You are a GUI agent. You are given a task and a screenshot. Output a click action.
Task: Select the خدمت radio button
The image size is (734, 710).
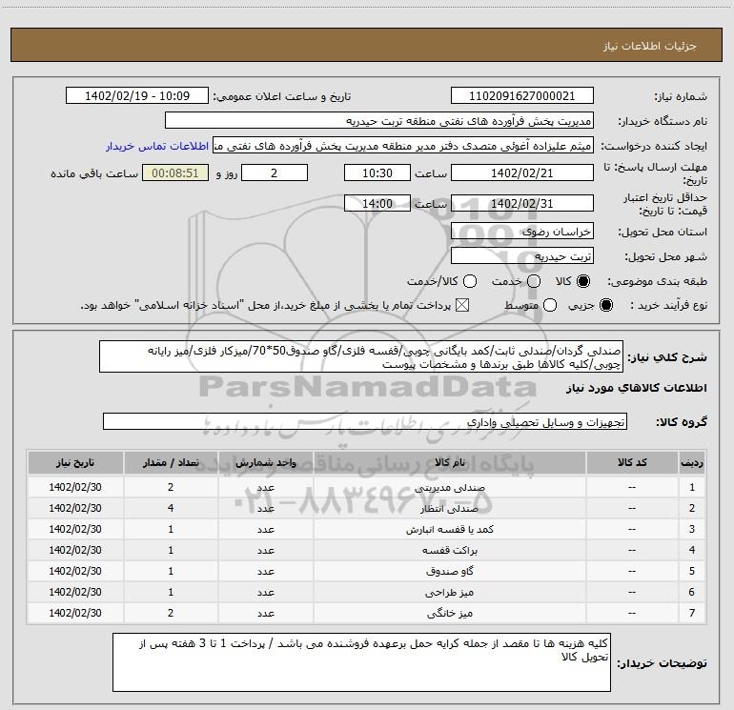click(534, 281)
